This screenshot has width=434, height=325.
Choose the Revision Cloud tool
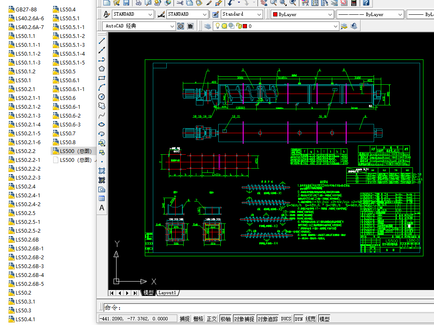tap(102, 106)
